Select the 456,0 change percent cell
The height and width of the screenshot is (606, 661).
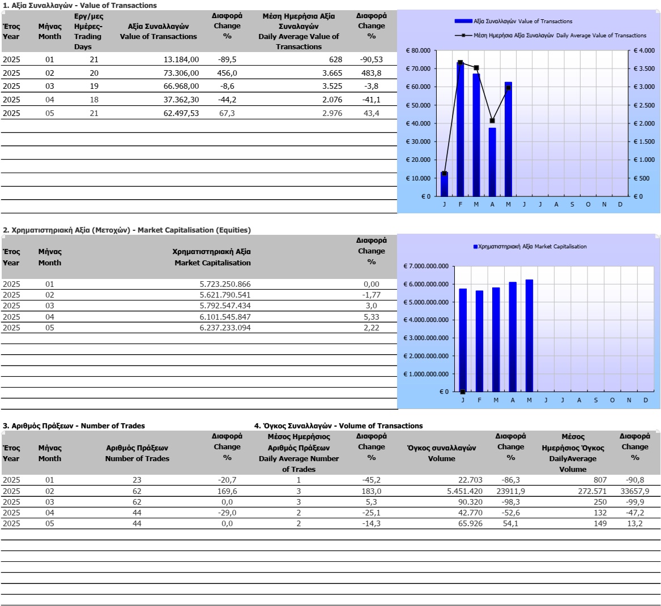tap(227, 73)
